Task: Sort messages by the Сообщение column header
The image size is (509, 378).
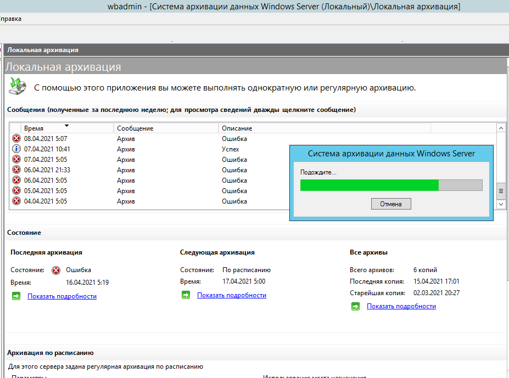Action: 166,128
